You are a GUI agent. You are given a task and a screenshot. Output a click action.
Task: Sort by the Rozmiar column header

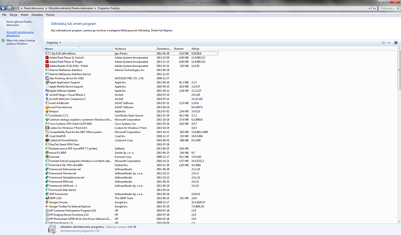182,48
